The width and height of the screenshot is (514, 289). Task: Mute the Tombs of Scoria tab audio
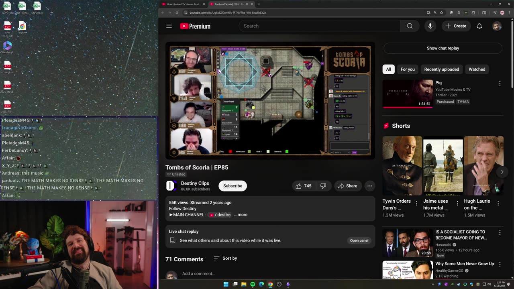tap(247, 4)
